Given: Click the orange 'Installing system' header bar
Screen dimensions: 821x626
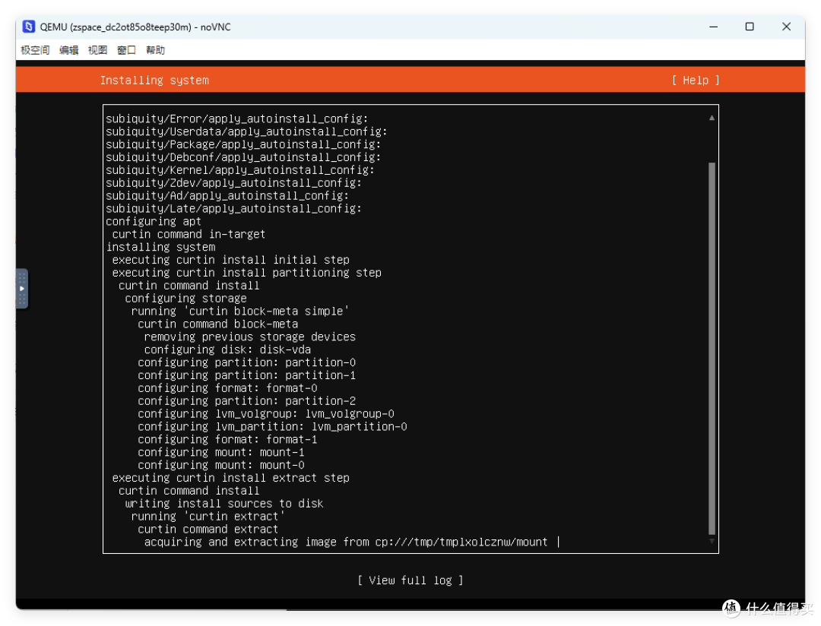Looking at the screenshot, I should pos(154,80).
